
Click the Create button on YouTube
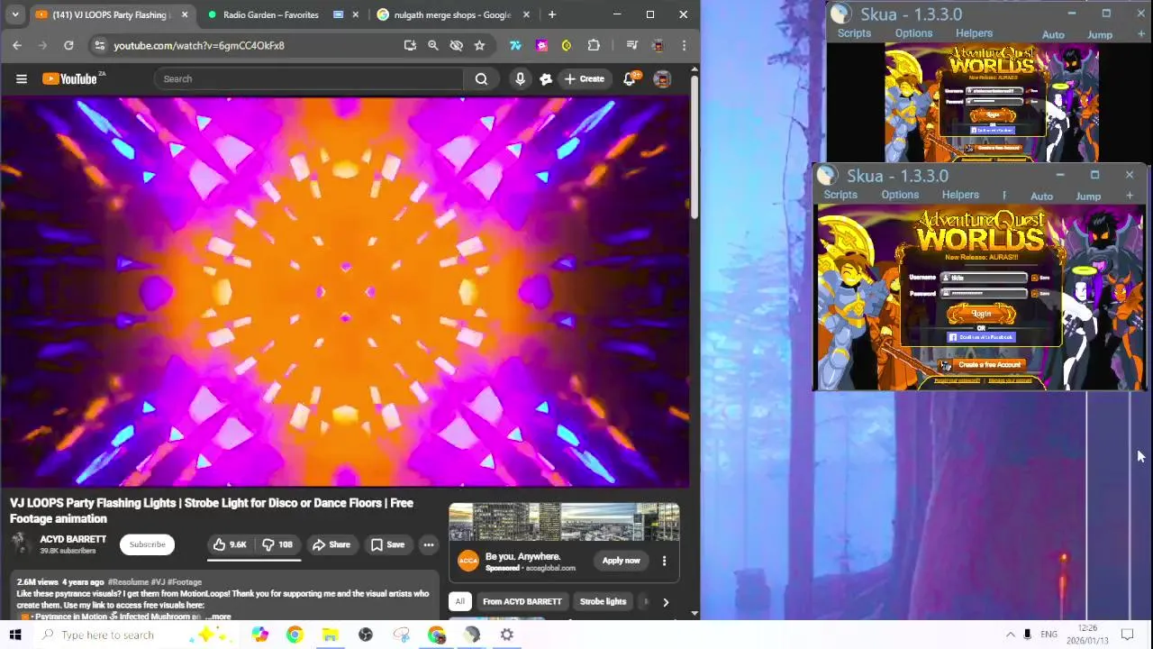coord(584,79)
